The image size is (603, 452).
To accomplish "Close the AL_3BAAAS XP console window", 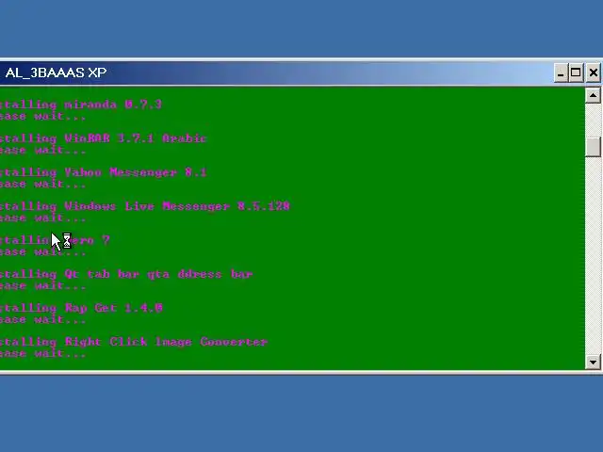I will pos(594,73).
